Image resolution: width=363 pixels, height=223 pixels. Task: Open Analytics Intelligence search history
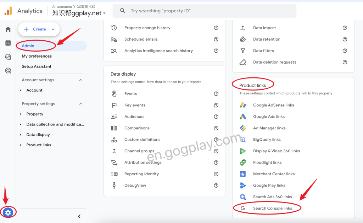pos(158,51)
